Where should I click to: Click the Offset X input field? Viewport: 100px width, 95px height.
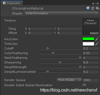point(40,33)
